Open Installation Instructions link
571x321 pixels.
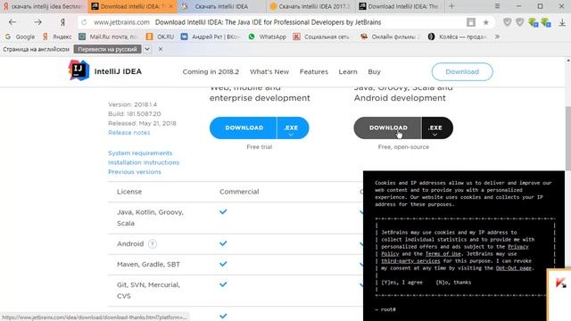pos(144,162)
